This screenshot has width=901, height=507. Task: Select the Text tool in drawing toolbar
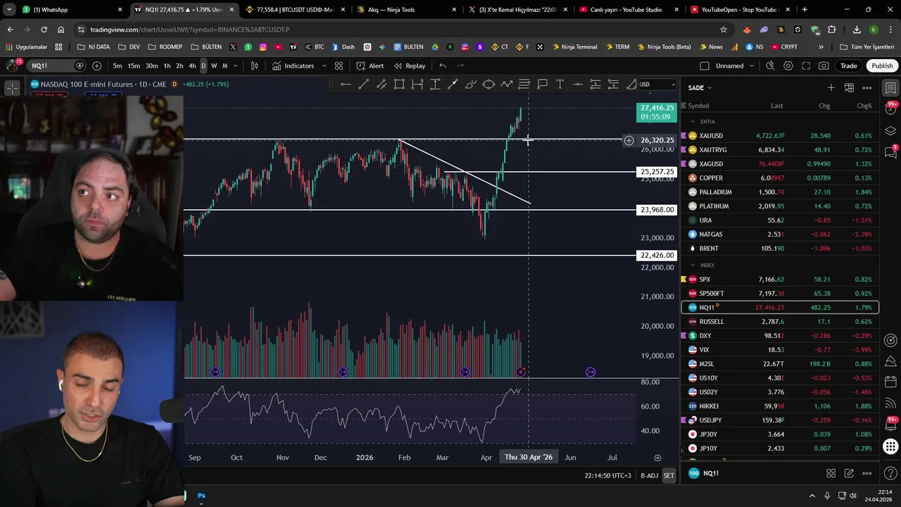tap(560, 84)
